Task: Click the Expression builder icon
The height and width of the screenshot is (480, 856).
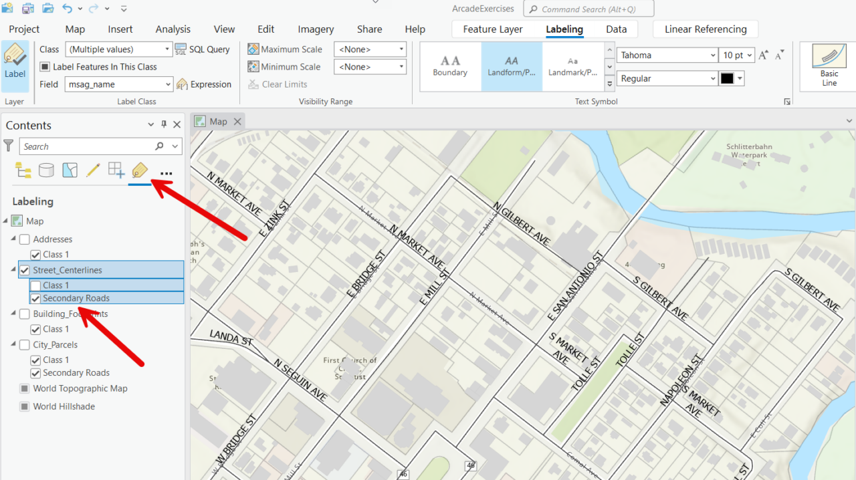Action: click(181, 84)
